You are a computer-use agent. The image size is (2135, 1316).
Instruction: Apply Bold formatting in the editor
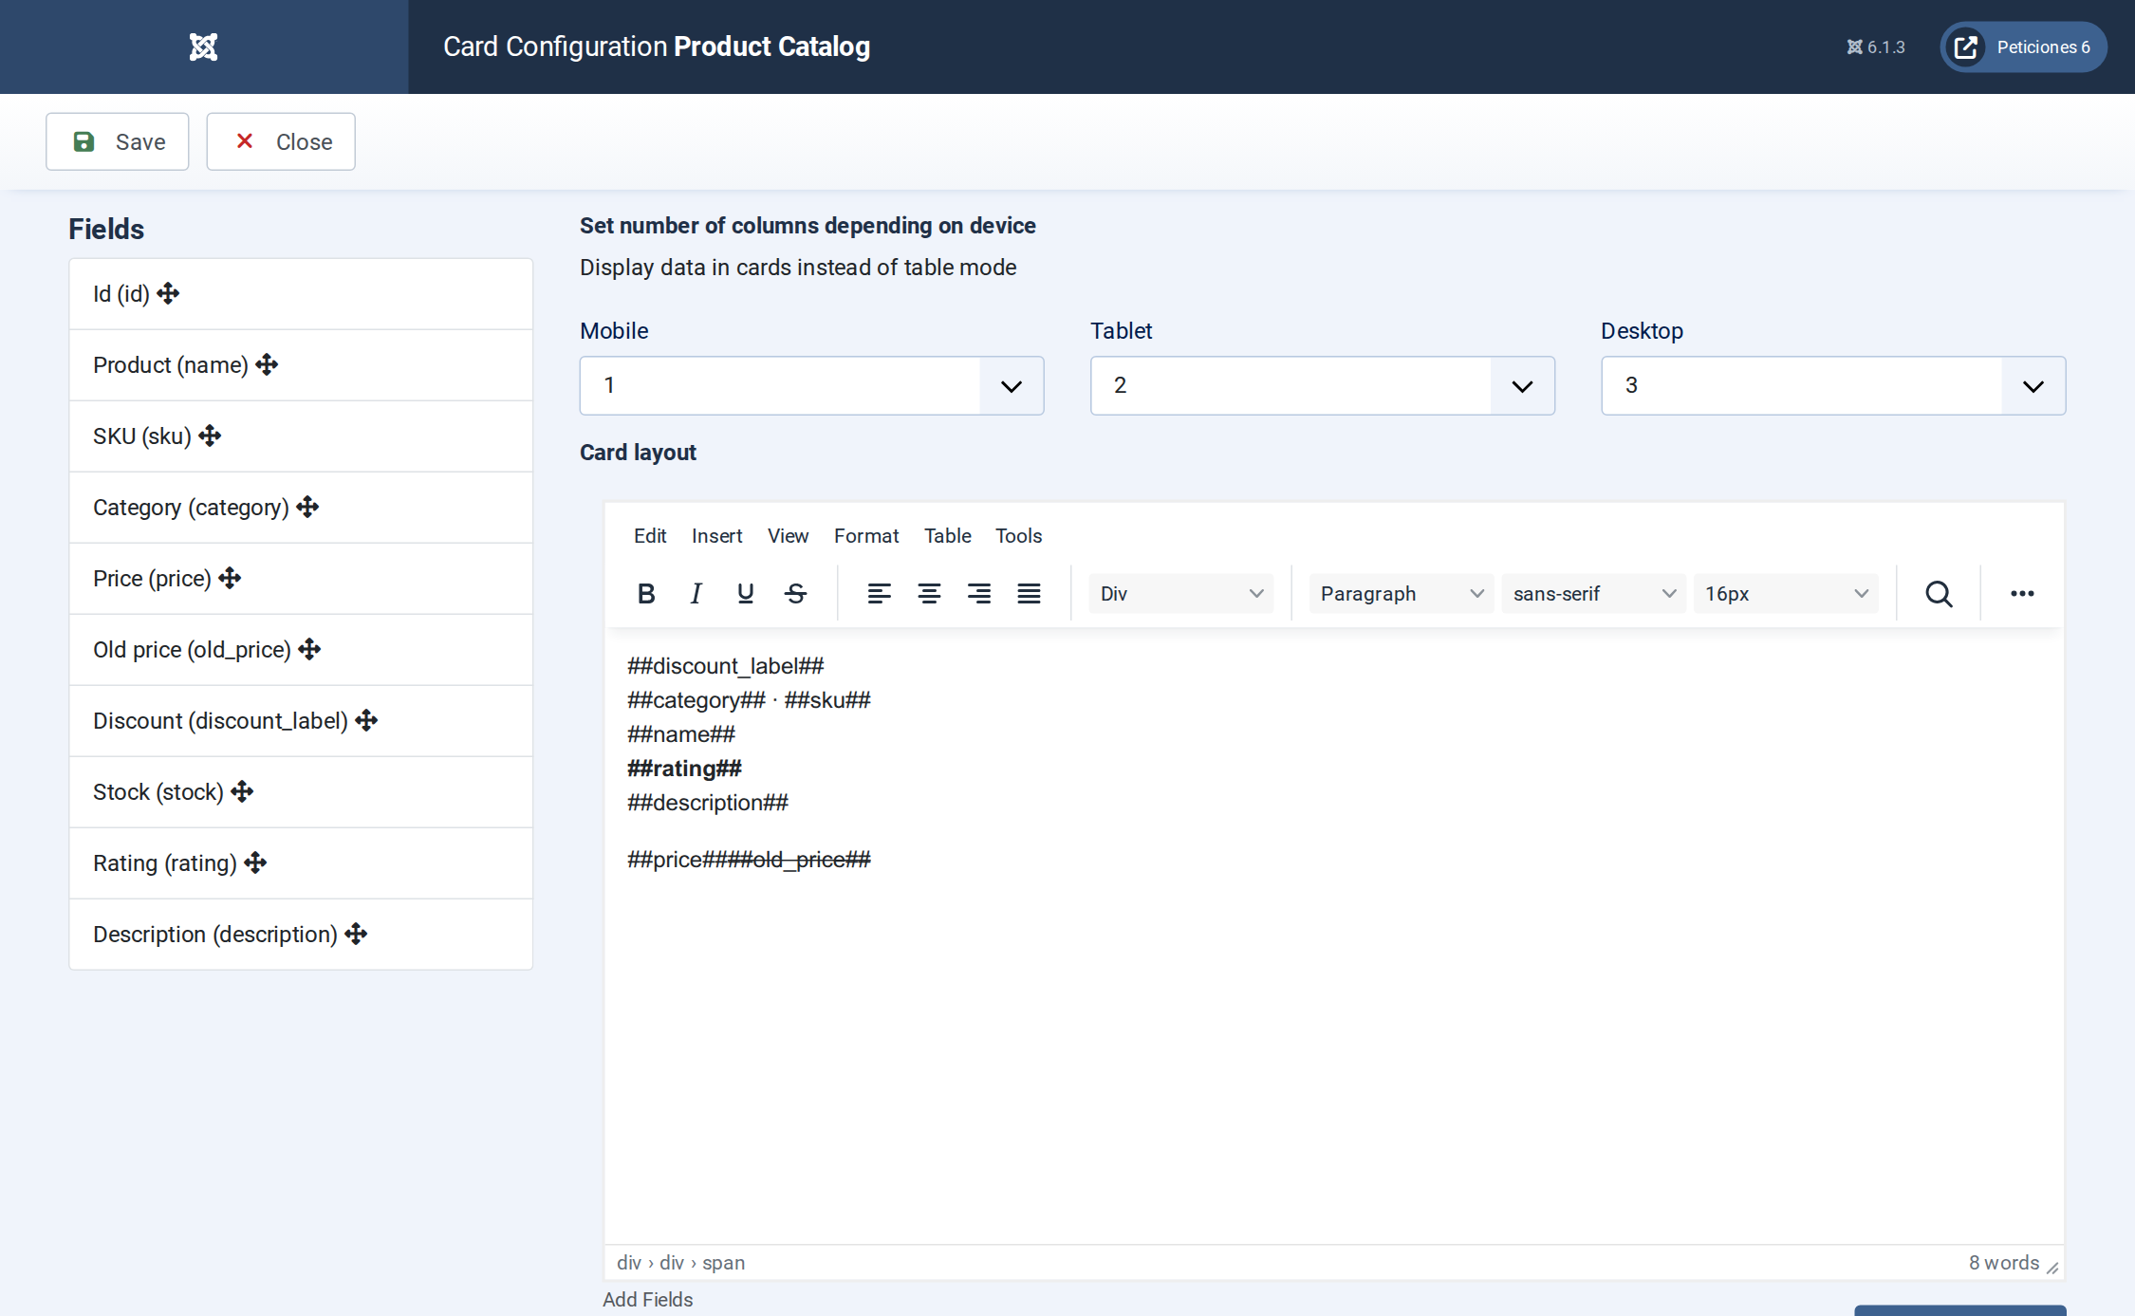646,594
